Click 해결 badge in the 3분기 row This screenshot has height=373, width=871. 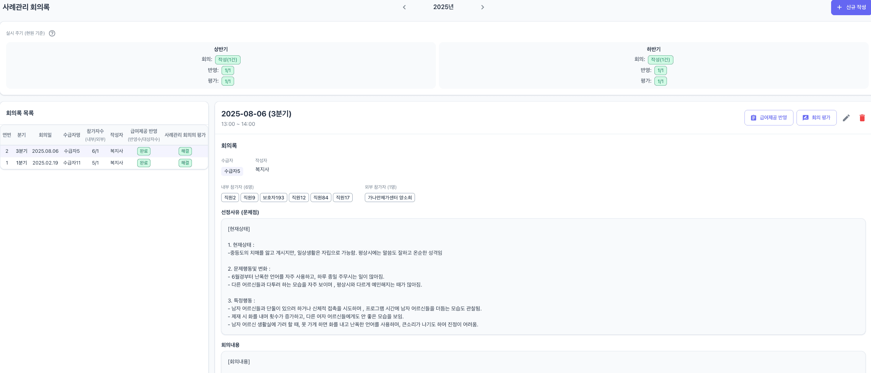185,151
